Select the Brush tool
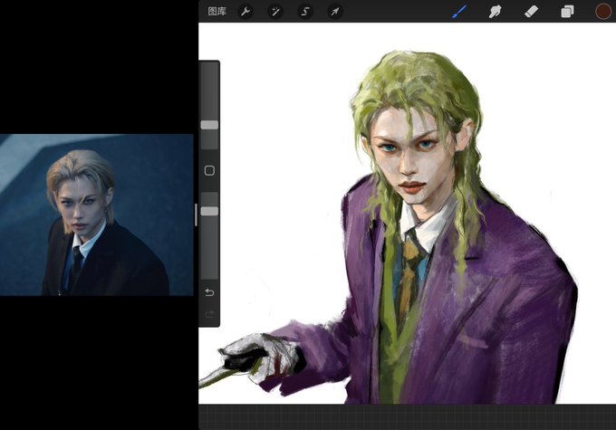Screen dimensions: 616x430 459,12
